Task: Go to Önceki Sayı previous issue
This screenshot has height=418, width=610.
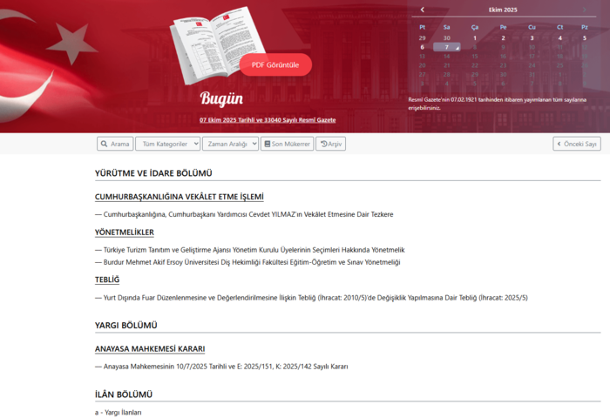Action: click(577, 144)
